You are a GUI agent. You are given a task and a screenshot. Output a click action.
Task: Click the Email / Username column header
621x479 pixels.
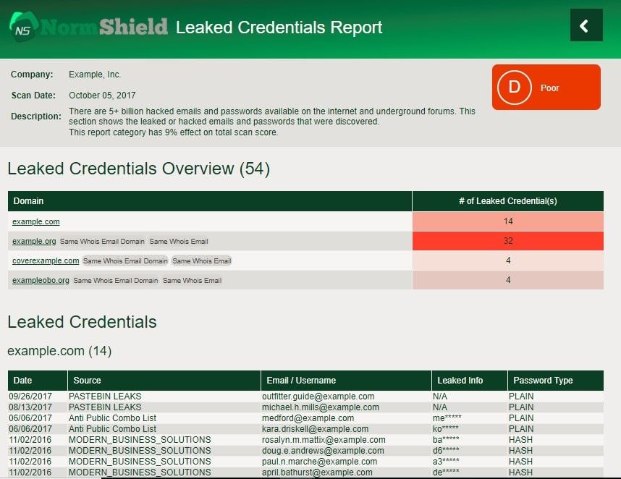click(x=300, y=381)
